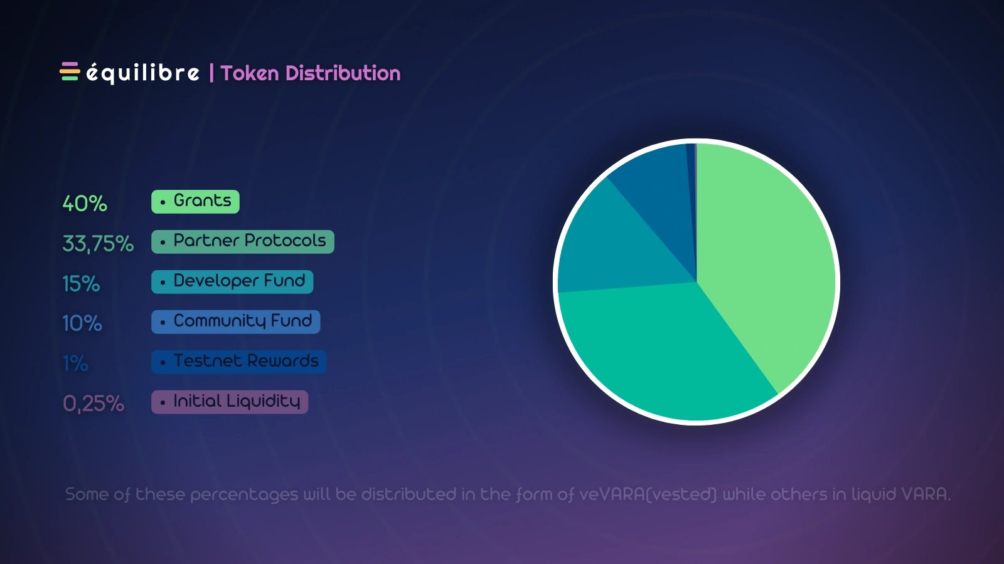Click the 15% percentage value

pyautogui.click(x=81, y=283)
